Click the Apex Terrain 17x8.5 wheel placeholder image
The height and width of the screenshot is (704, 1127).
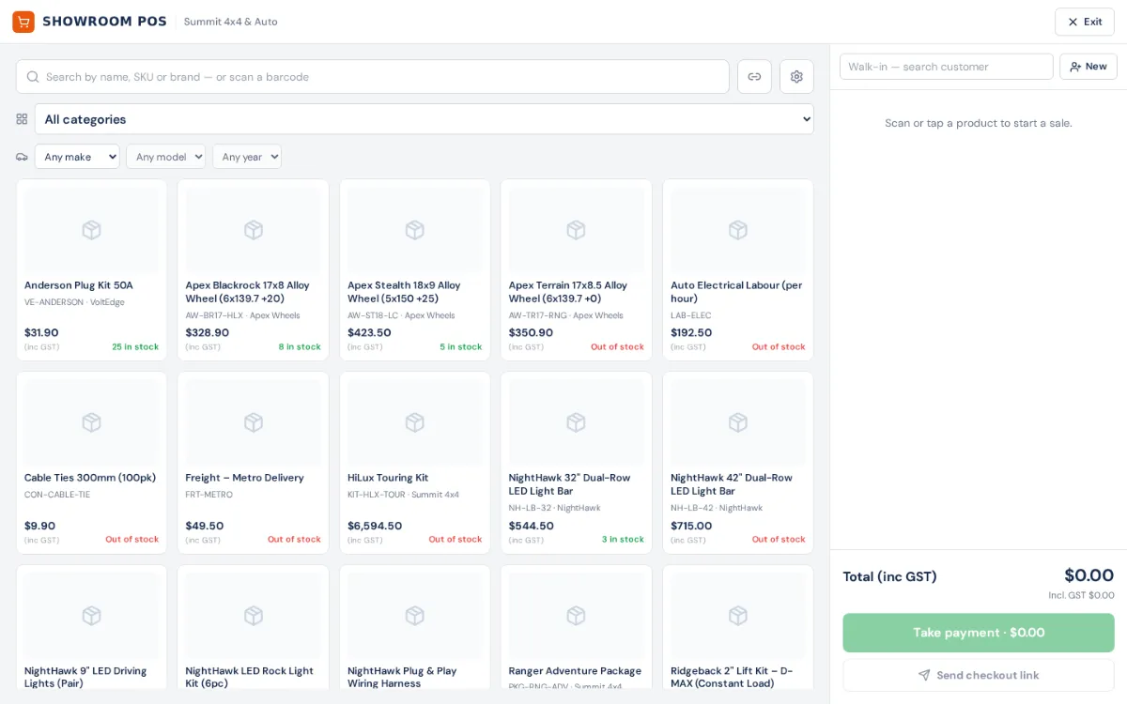click(x=576, y=230)
